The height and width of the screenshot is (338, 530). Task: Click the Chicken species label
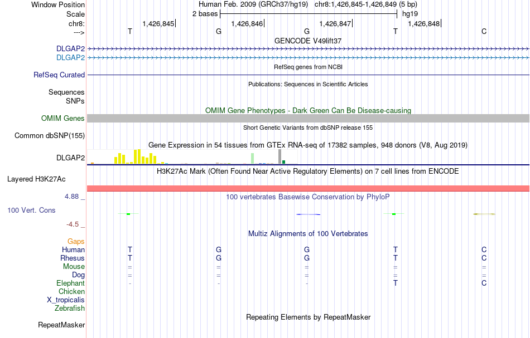point(71,291)
